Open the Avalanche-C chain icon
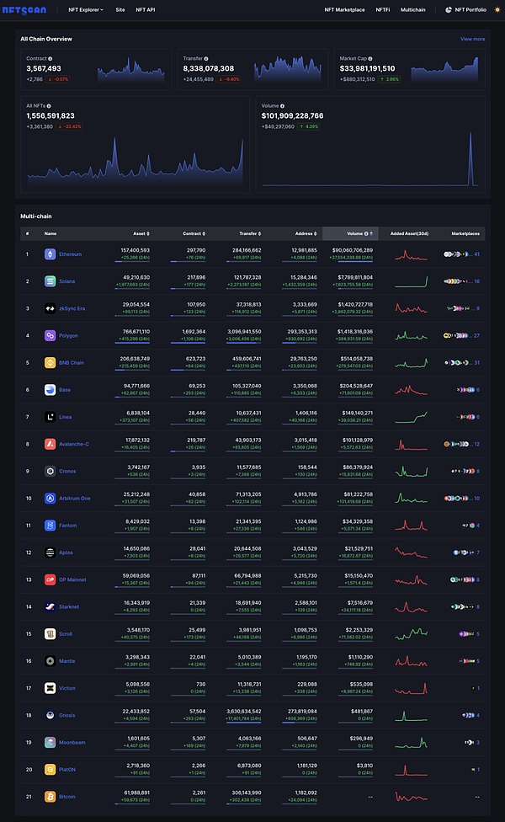This screenshot has height=822, width=505. (50, 444)
